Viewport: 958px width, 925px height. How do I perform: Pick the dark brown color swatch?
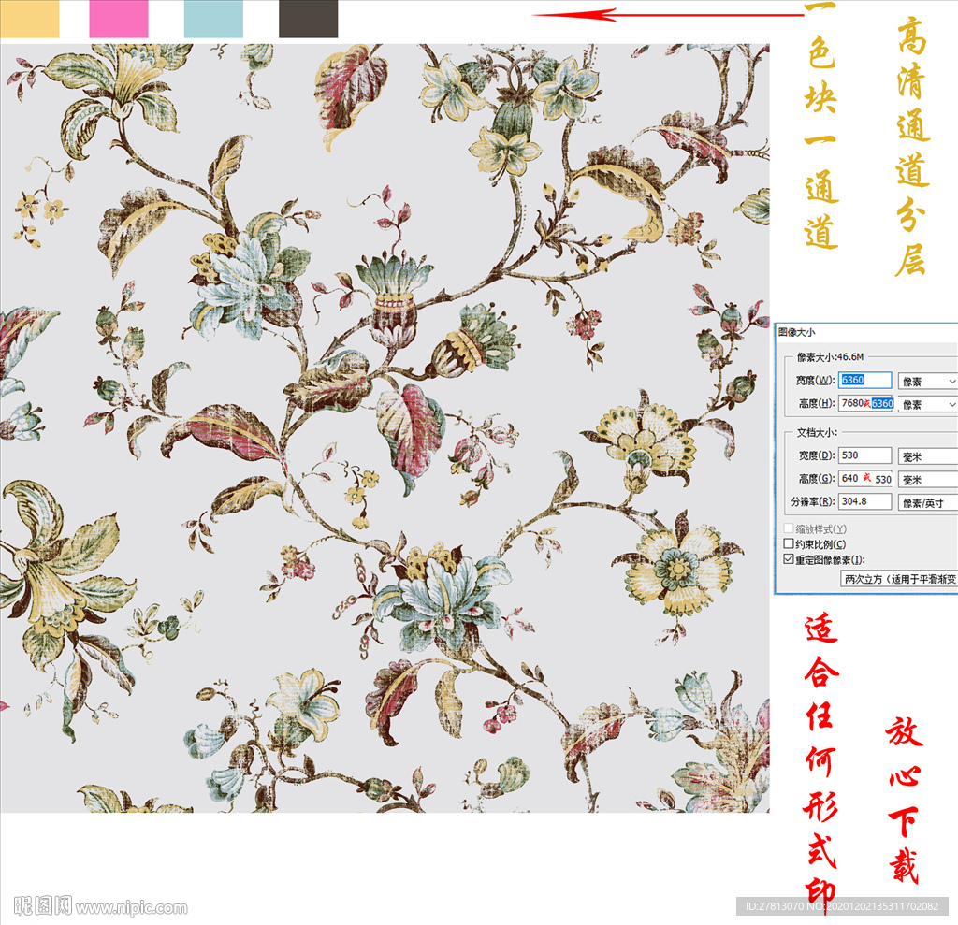tap(308, 19)
